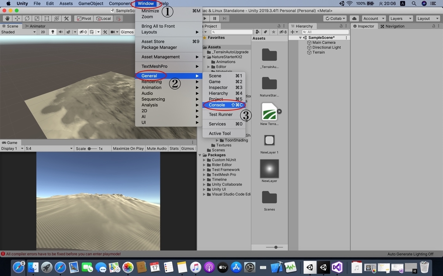Collapse the SampleScene hierarchy arrow
This screenshot has height=276, width=443.
[x=300, y=38]
